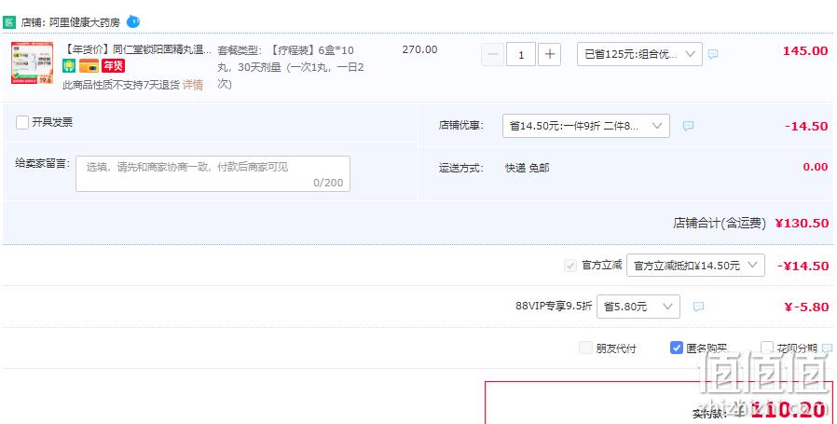
Task: Click the 店铺合计(含运费) label
Action: click(x=719, y=224)
